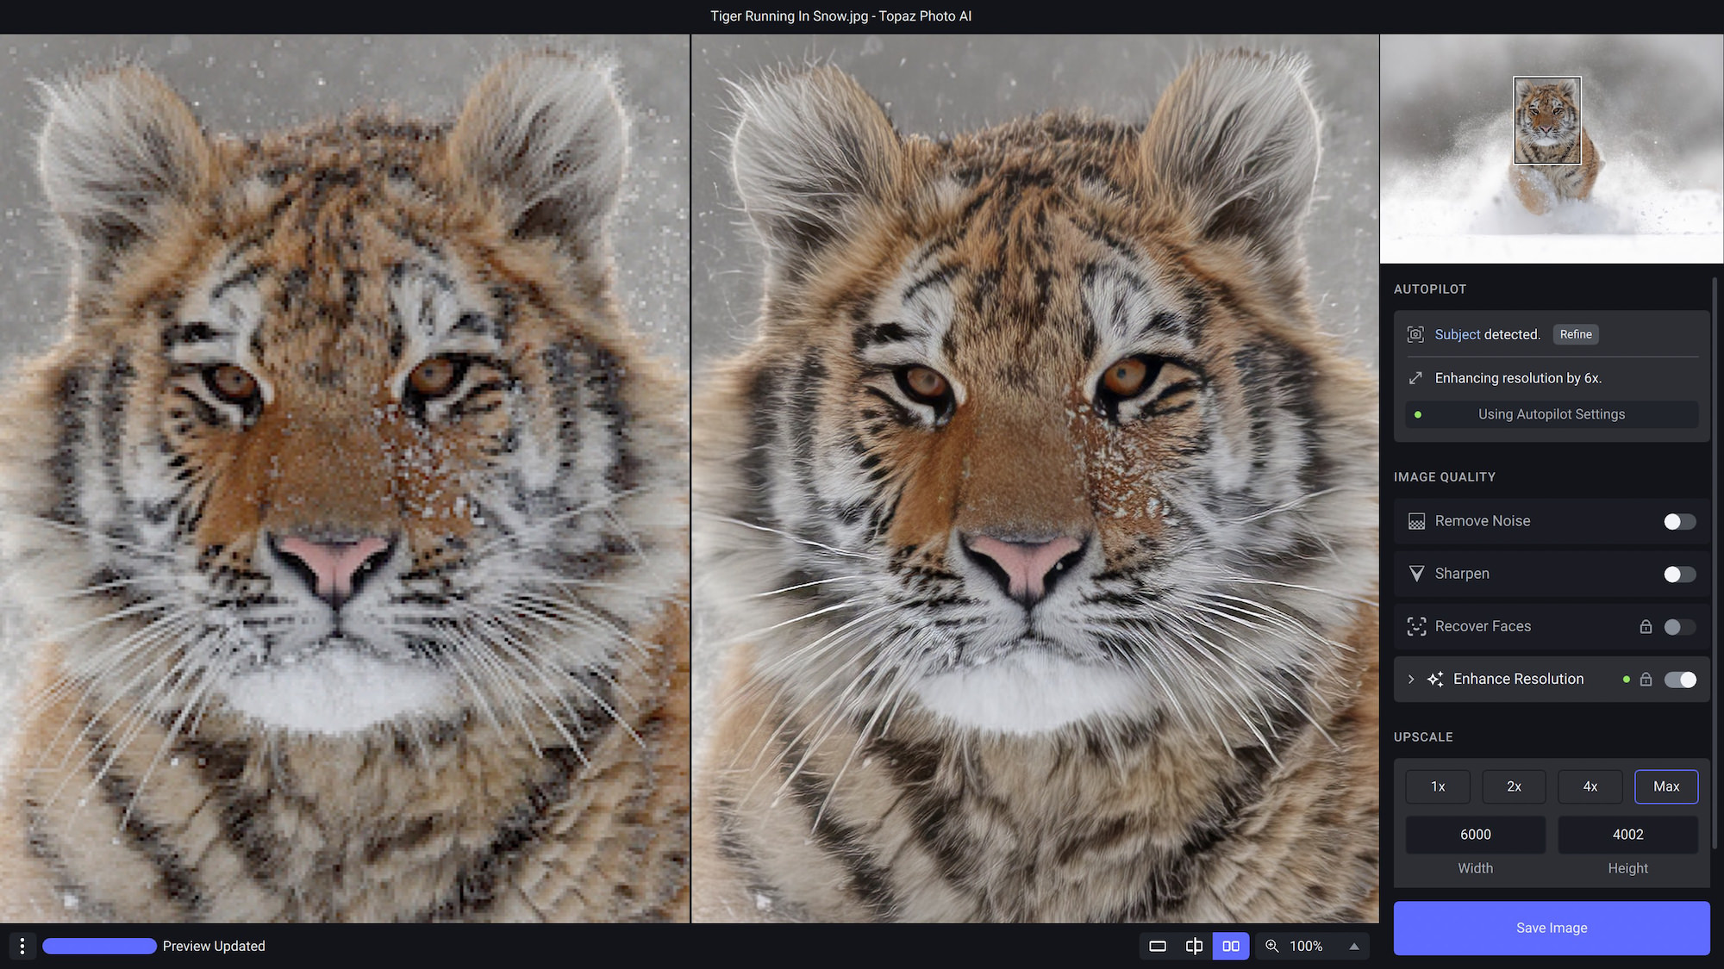This screenshot has height=969, width=1724.
Task: Select the side-by-side view mode icon
Action: [x=1231, y=946]
